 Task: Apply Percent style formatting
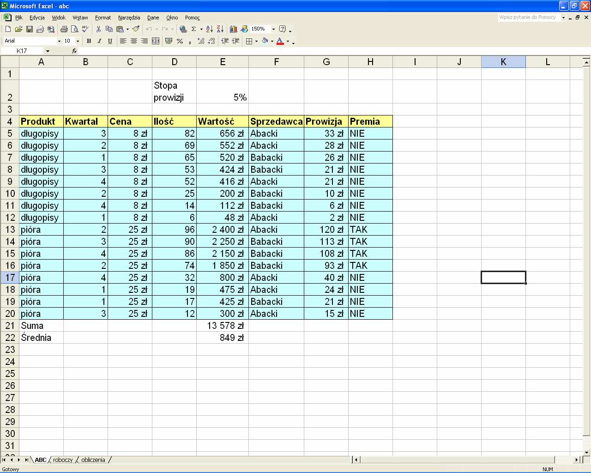(x=180, y=41)
